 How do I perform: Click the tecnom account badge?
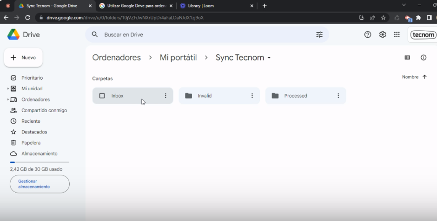tap(423, 35)
